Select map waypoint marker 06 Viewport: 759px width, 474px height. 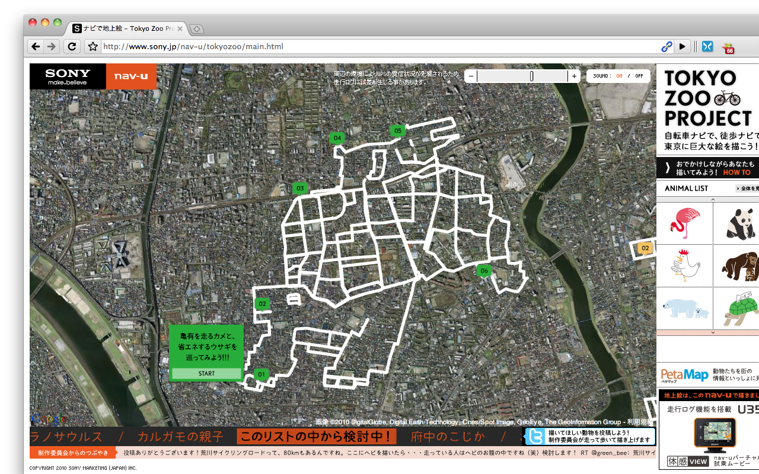[484, 271]
